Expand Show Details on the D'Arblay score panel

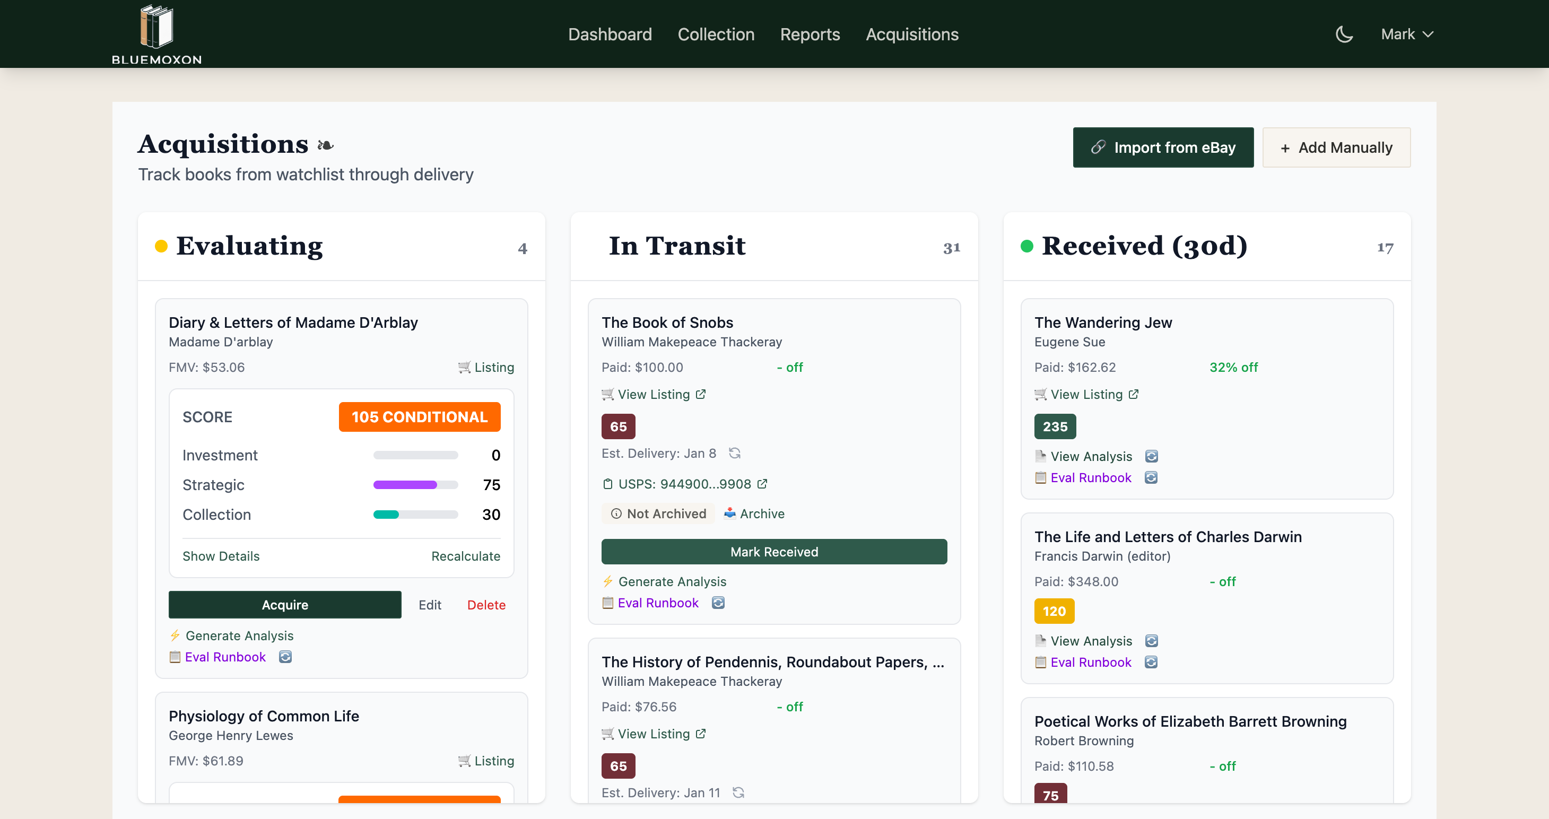221,556
